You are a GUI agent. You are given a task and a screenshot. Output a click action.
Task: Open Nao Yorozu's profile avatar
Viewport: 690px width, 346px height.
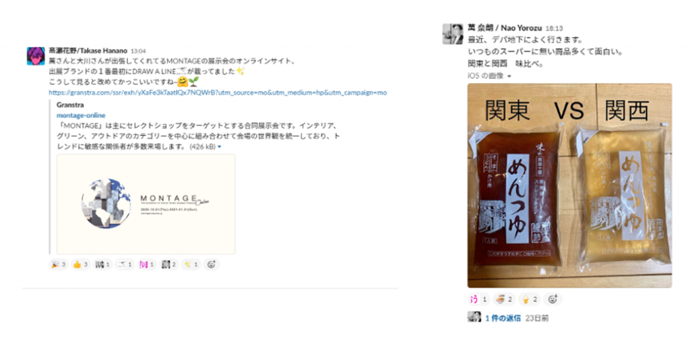point(452,34)
